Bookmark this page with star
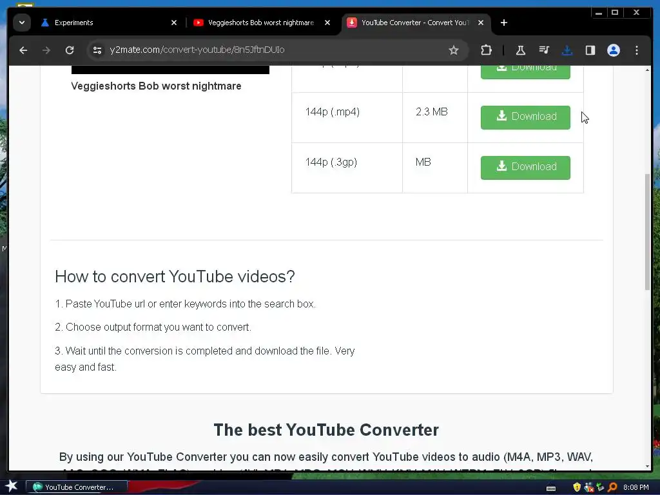Screen dimensions: 660x495 453,50
